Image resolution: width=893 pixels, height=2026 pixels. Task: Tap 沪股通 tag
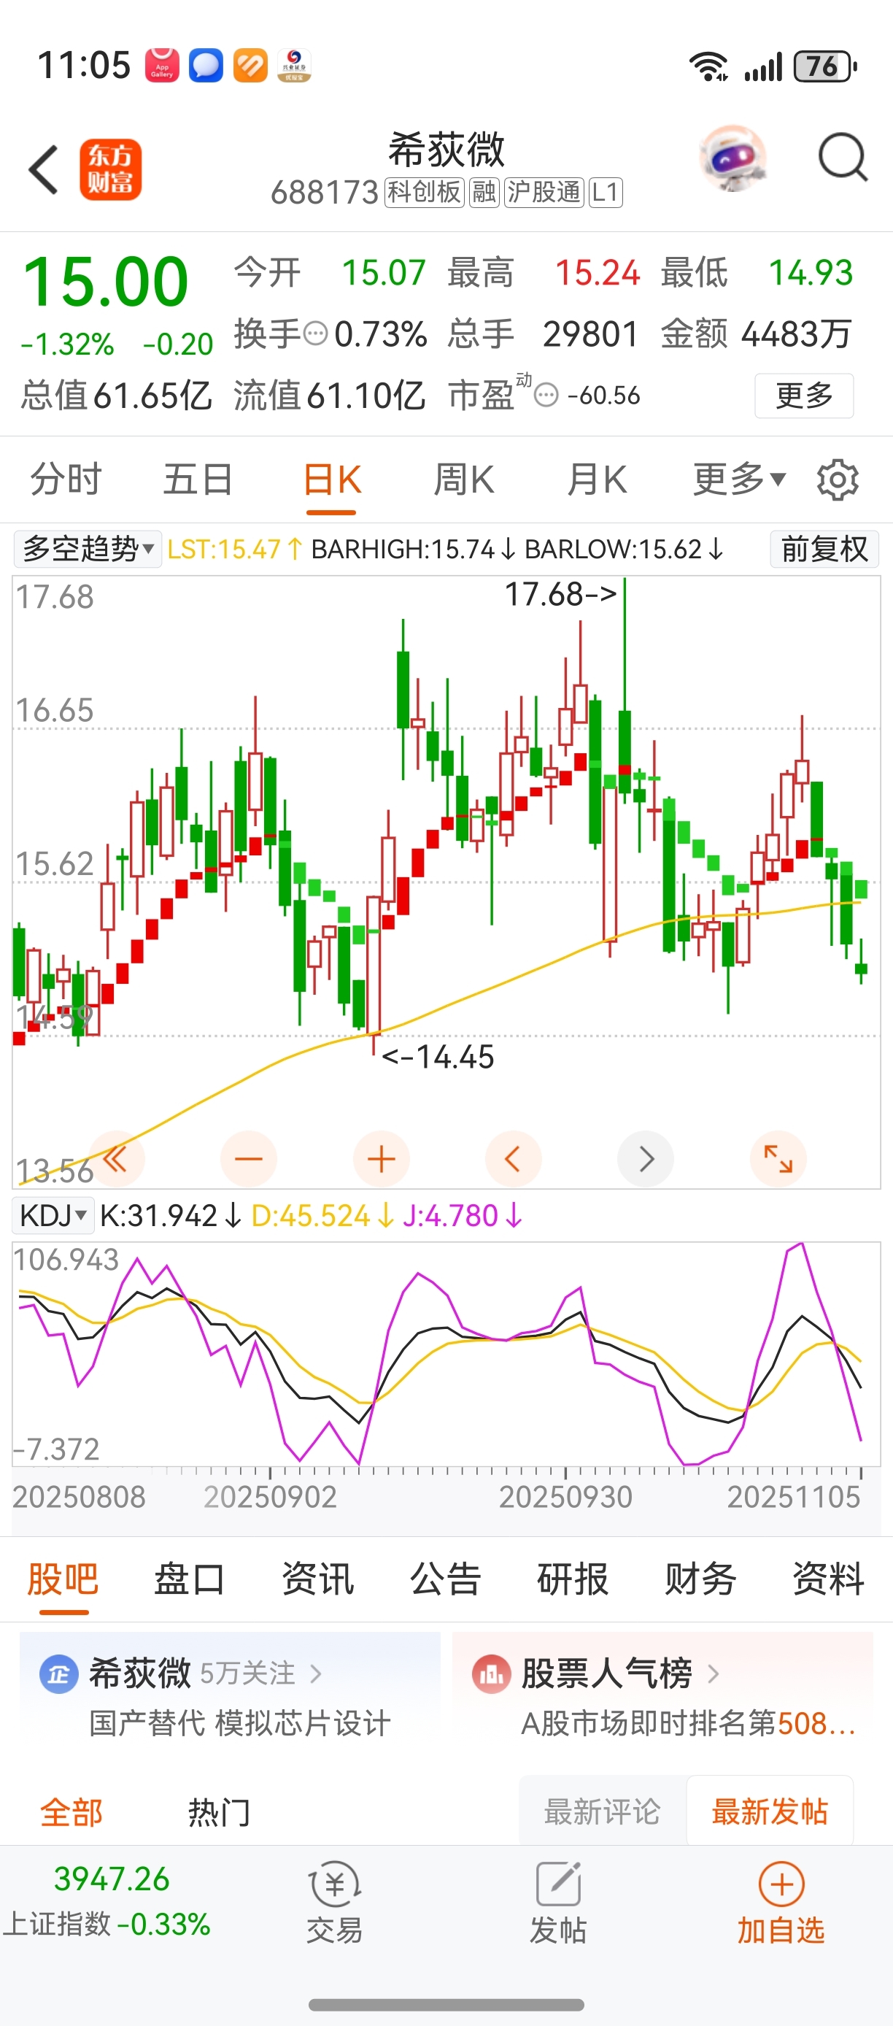(544, 192)
